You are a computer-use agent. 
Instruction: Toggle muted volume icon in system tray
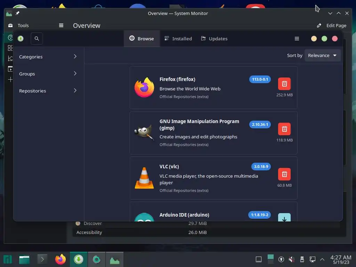tap(292, 259)
